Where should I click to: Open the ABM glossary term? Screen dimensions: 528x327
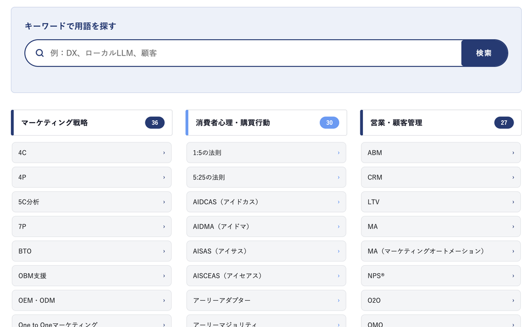[x=441, y=153]
